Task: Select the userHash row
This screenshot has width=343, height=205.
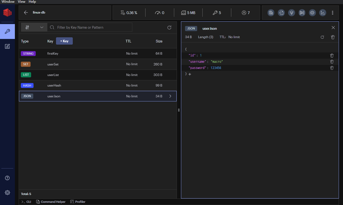Action: coord(98,85)
